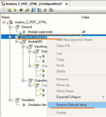The height and width of the screenshot is (117, 106).
Task: Collapse the Simulation node
Action: click(x=10, y=100)
